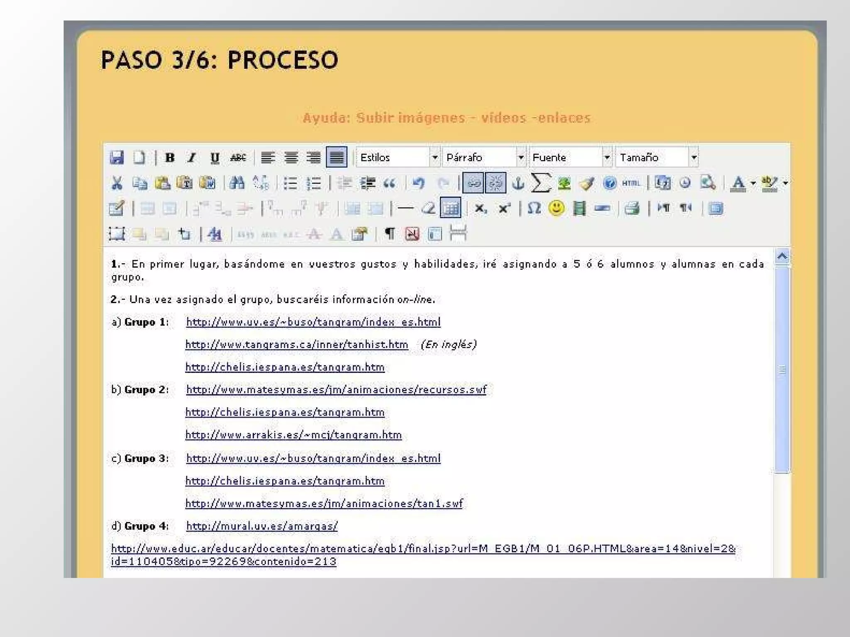Insert a smiley emoticon

556,208
